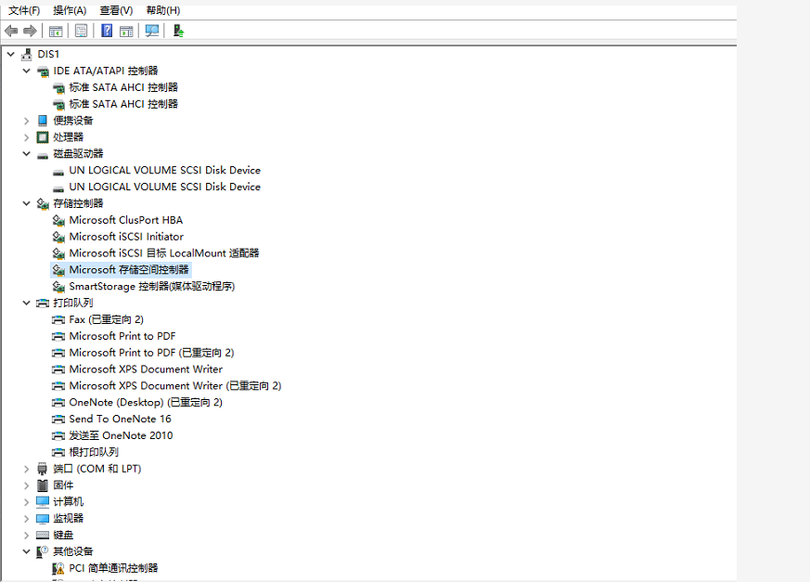Collapse the IDE ATA/ATAPI 控制器 node
The width and height of the screenshot is (810, 582).
pyautogui.click(x=26, y=71)
